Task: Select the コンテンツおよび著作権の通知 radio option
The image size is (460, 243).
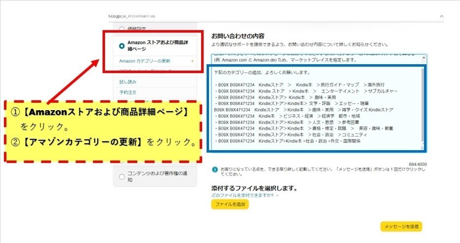Action: coord(122,177)
